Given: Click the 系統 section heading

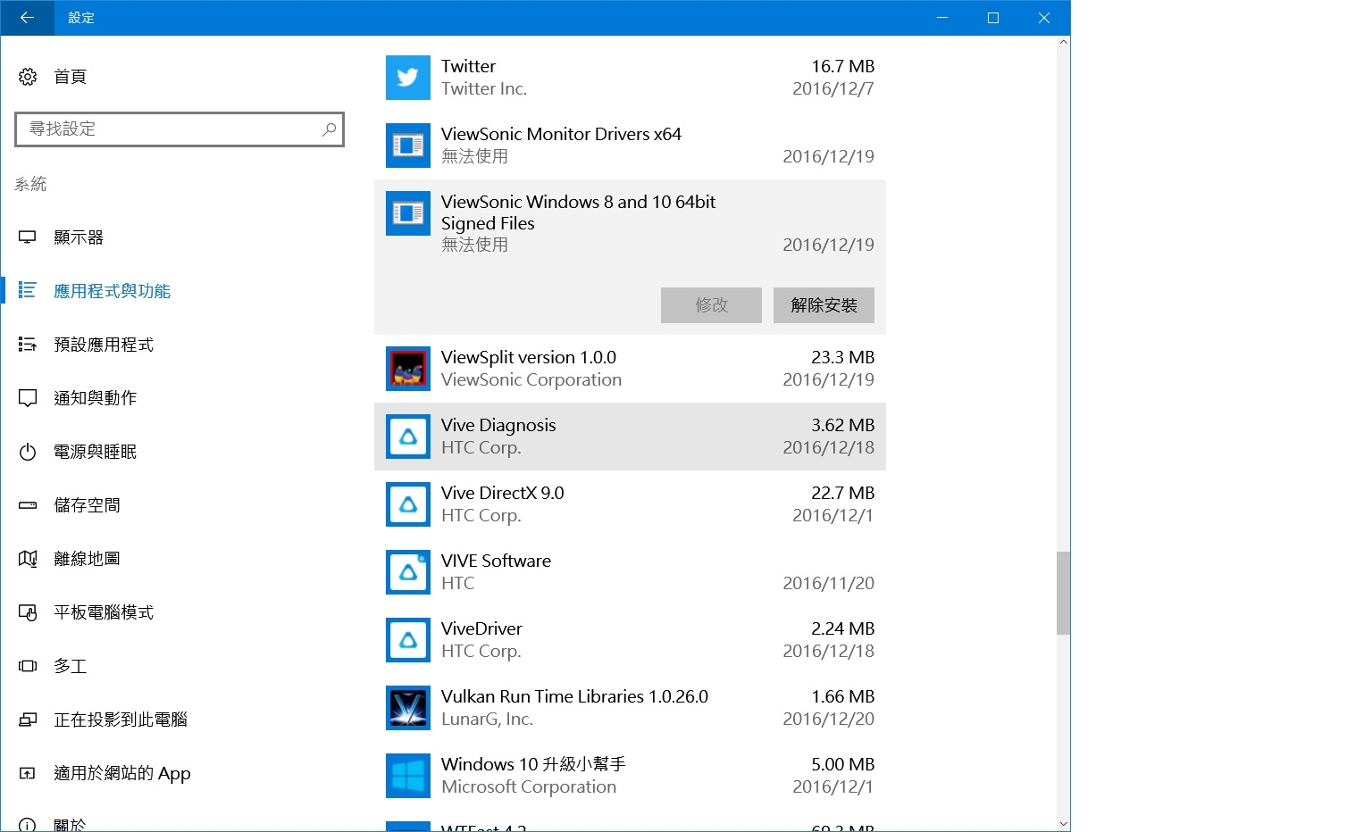Looking at the screenshot, I should point(30,184).
